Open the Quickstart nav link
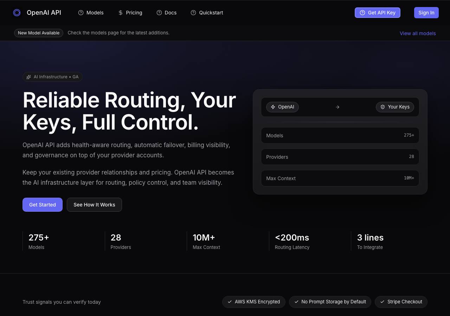 (x=207, y=13)
